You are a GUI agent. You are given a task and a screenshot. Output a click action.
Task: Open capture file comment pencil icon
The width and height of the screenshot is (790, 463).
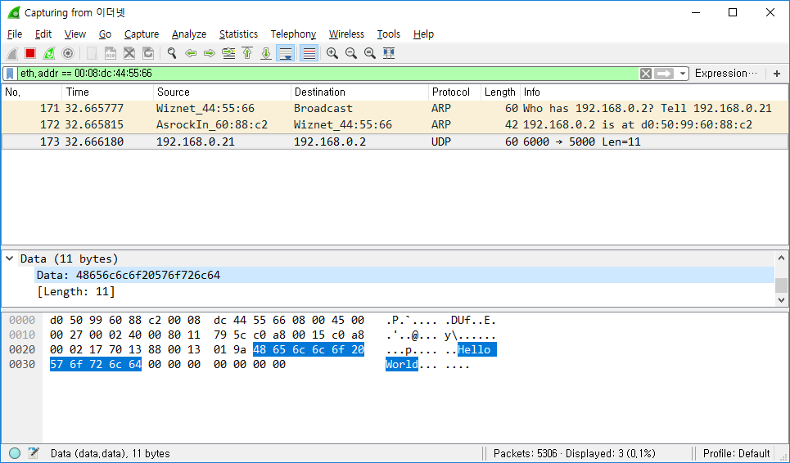pyautogui.click(x=34, y=453)
